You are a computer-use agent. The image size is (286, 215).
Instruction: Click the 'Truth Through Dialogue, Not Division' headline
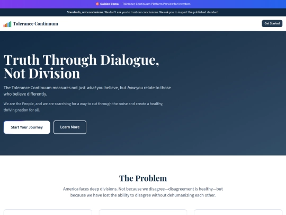coord(82,66)
